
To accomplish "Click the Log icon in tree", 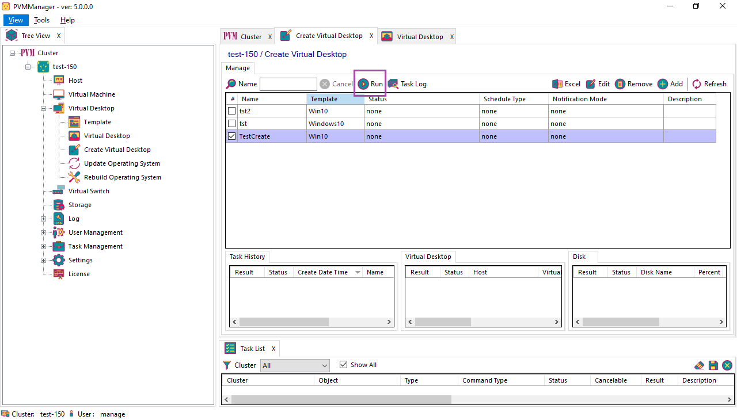I will coord(59,219).
